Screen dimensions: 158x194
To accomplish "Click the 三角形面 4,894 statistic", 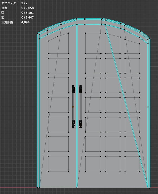I will [x=15, y=22].
